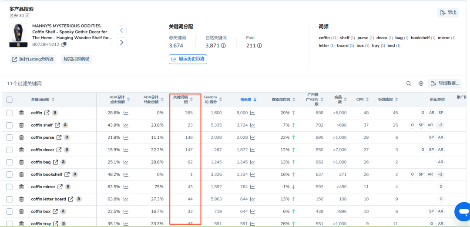Toggle select-all checkbox in table header

coord(10,100)
